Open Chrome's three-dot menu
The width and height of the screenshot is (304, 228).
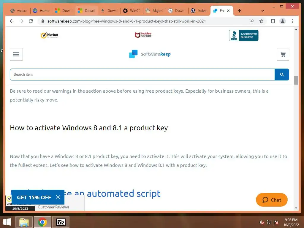(x=292, y=21)
